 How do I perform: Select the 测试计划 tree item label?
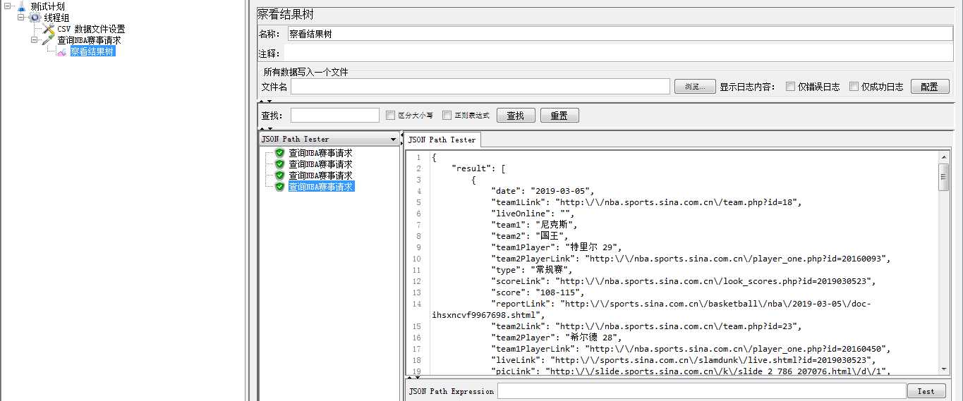[47, 6]
